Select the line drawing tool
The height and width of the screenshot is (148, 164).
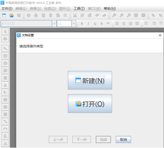click(5, 49)
